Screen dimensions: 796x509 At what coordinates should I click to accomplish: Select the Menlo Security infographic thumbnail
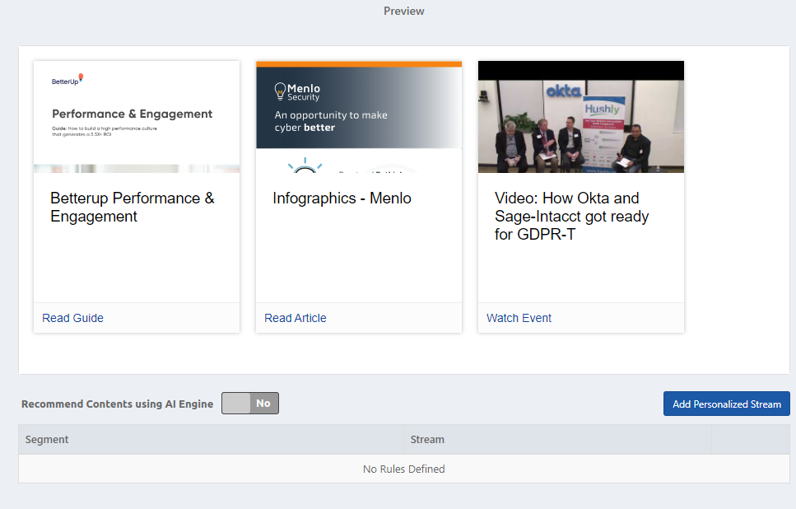(359, 117)
